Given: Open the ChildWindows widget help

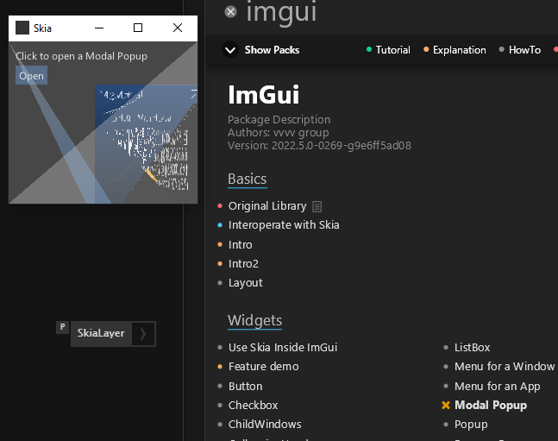Looking at the screenshot, I should coord(265,425).
